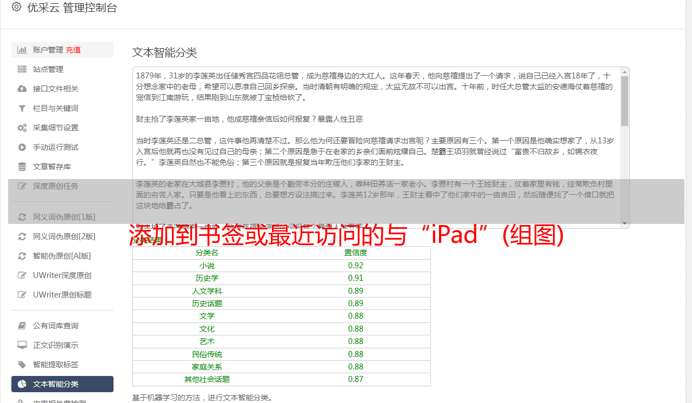Open 同义词伪原创[1版] in the sidebar
This screenshot has height=403, width=692.
62,217
